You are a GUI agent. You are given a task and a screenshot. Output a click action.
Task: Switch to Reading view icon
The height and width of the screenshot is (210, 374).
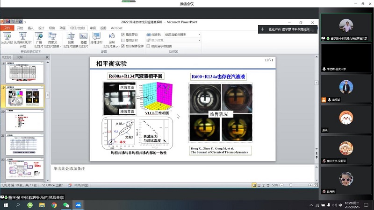coord(263,185)
